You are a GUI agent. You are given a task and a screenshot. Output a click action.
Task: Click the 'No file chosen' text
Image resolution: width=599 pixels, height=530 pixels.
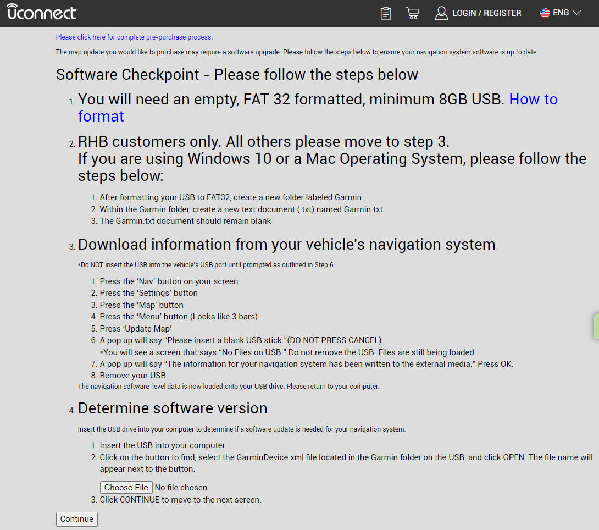click(x=181, y=488)
